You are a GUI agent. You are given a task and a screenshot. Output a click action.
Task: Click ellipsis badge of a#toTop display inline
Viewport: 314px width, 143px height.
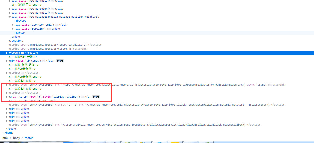pos(83,97)
